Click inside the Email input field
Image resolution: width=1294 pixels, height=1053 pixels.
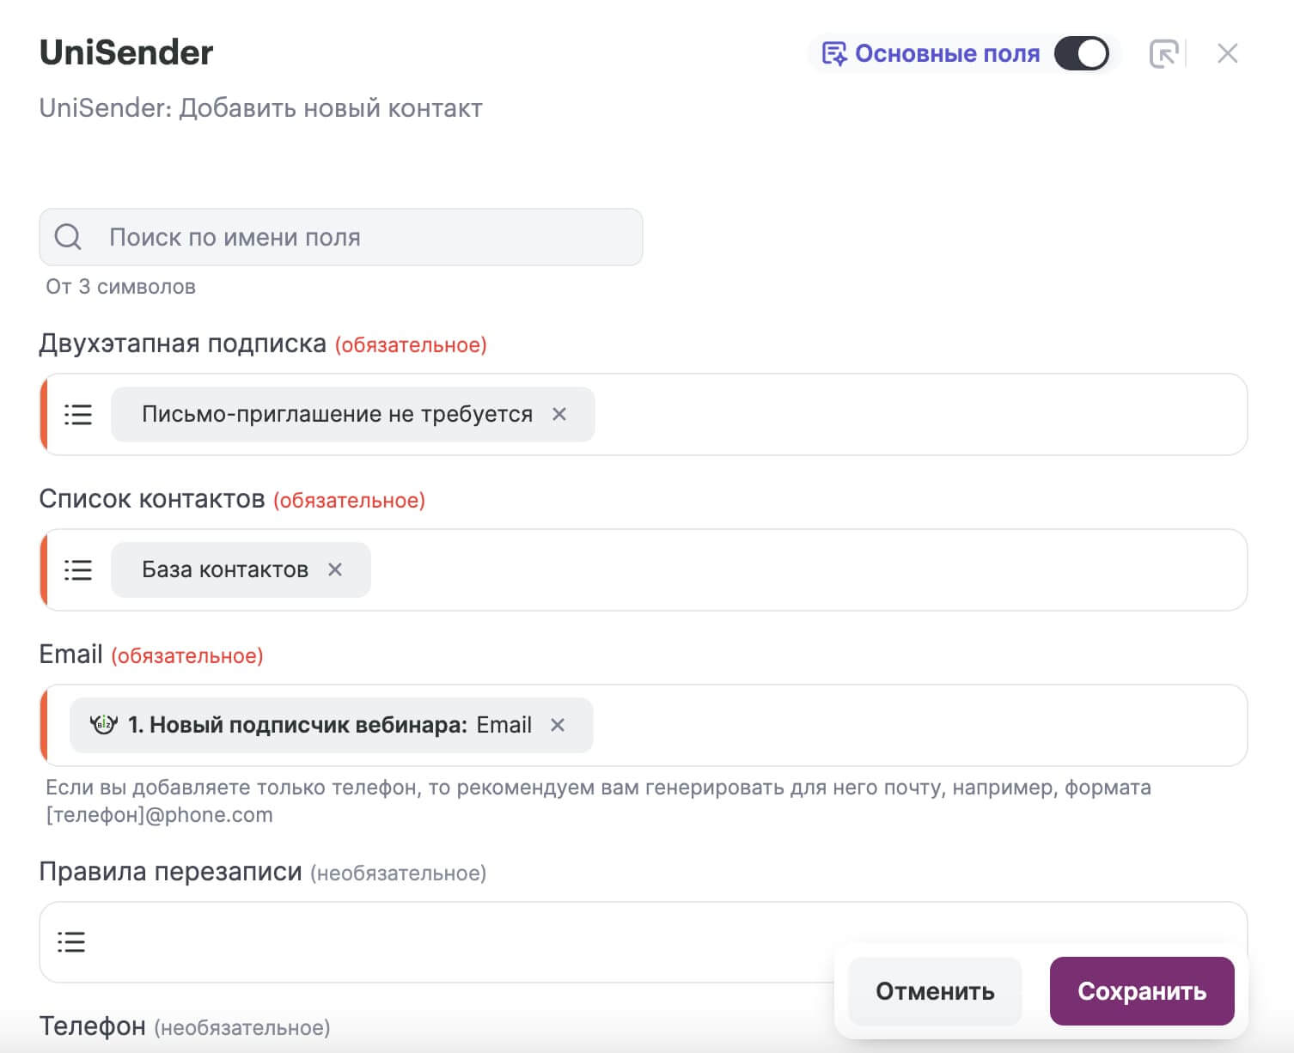919,726
